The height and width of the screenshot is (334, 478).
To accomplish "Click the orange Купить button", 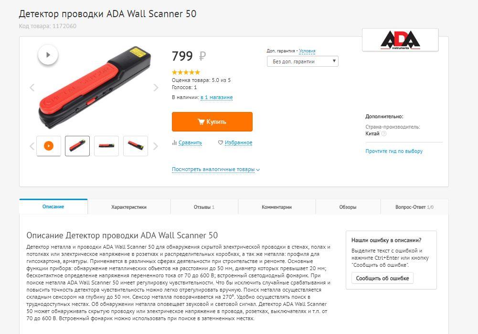I will pos(212,121).
